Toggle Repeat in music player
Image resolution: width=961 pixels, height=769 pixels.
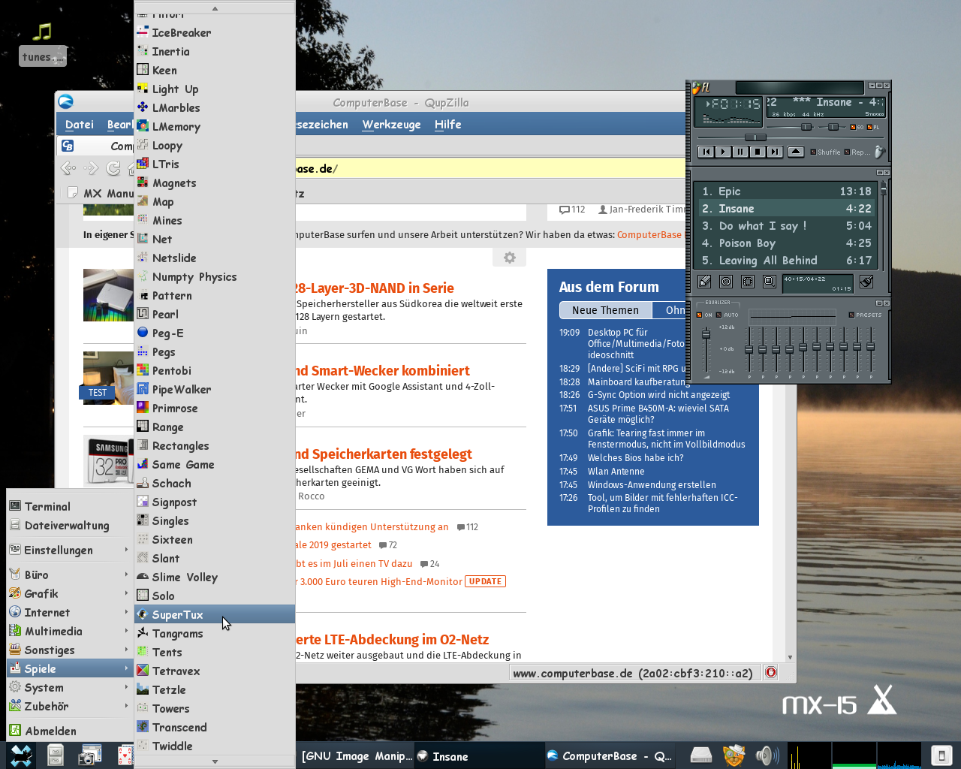pyautogui.click(x=857, y=152)
